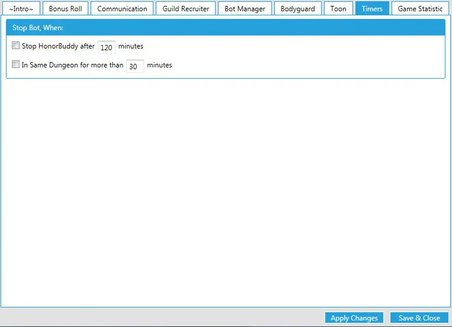Enable Stop HonorBuddy after minutes checkbox
452x327 pixels.
pos(15,46)
